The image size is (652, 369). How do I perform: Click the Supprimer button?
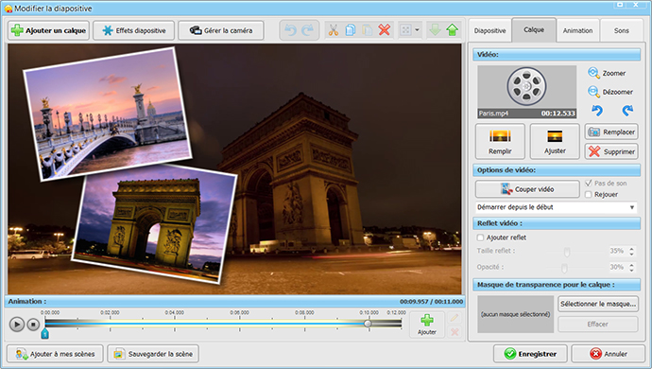click(611, 151)
